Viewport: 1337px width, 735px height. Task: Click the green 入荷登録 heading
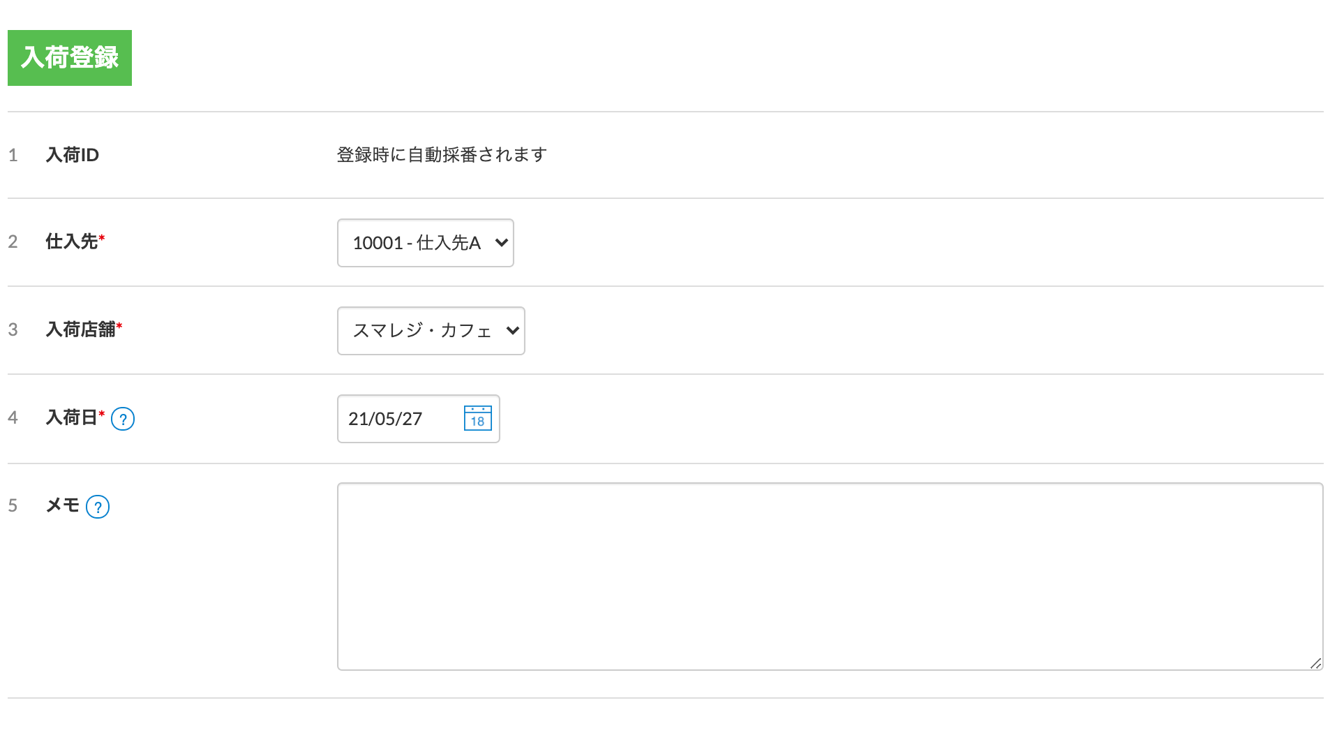click(x=70, y=58)
